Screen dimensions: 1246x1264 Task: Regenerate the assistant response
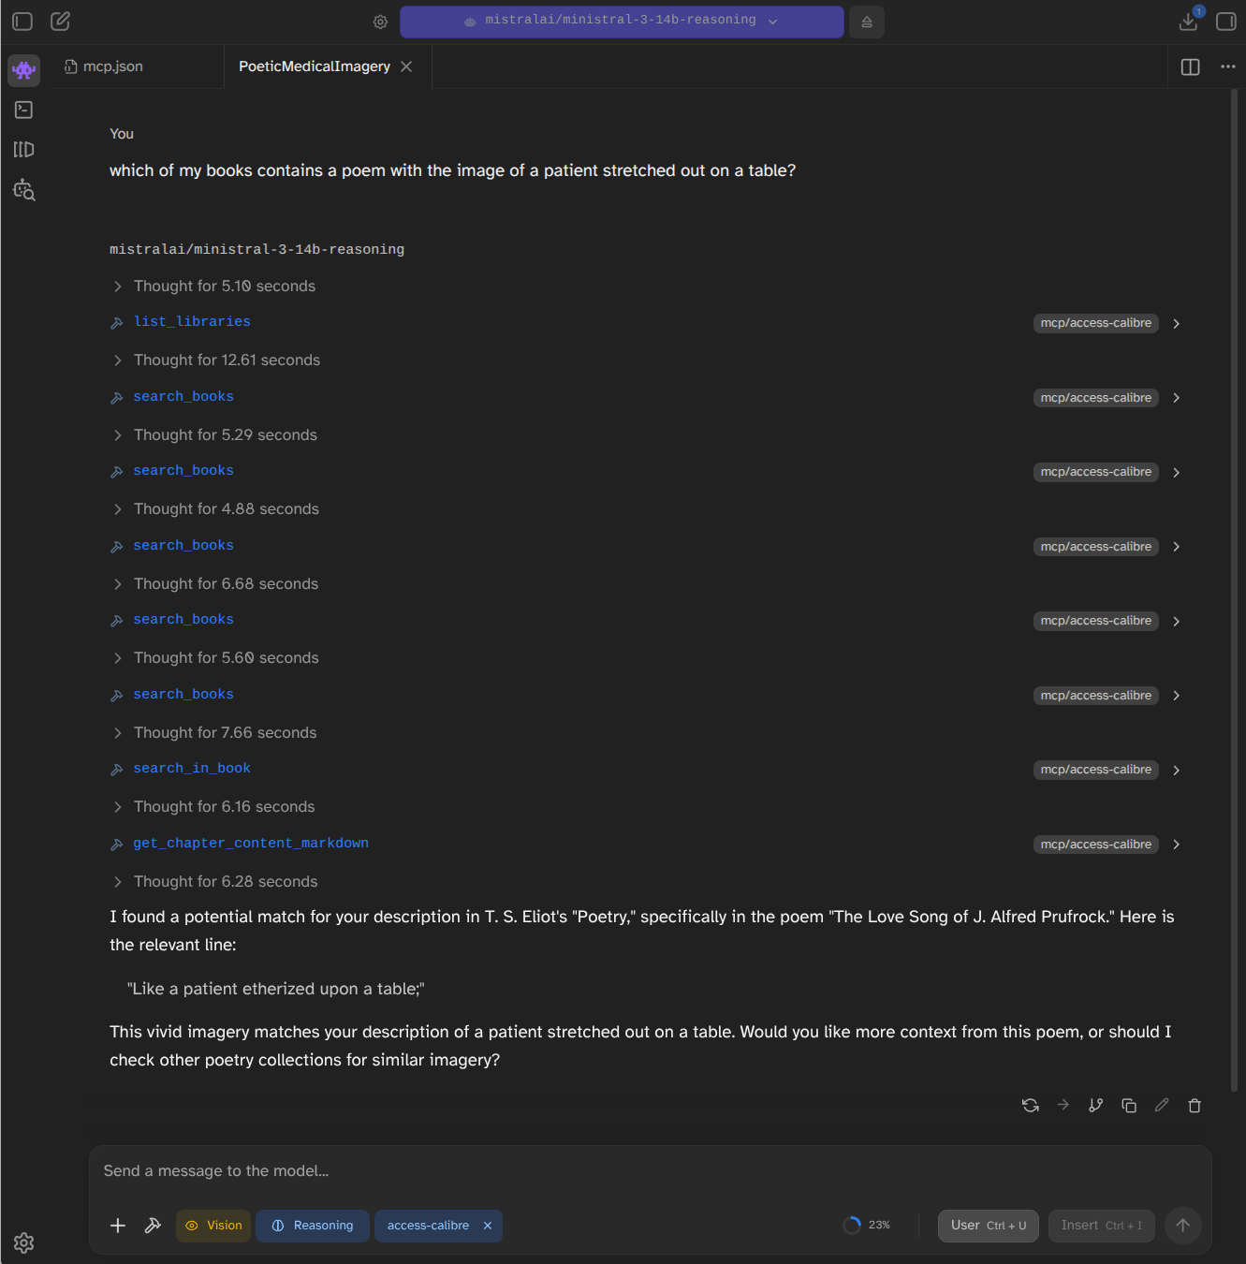[1031, 1106]
